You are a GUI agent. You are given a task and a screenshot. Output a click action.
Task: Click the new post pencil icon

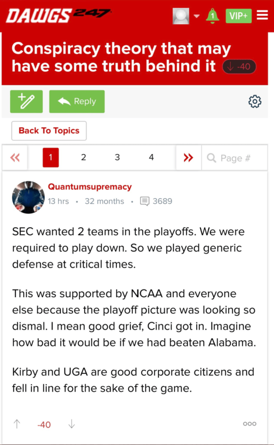pyautogui.click(x=26, y=101)
